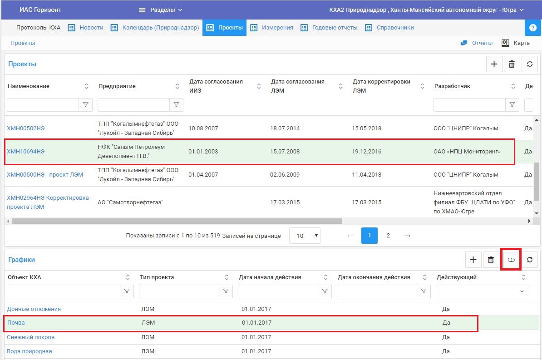Toggle sort on Дата начала действия column

325,277
